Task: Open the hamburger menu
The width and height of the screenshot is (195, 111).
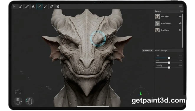Action: (181, 6)
